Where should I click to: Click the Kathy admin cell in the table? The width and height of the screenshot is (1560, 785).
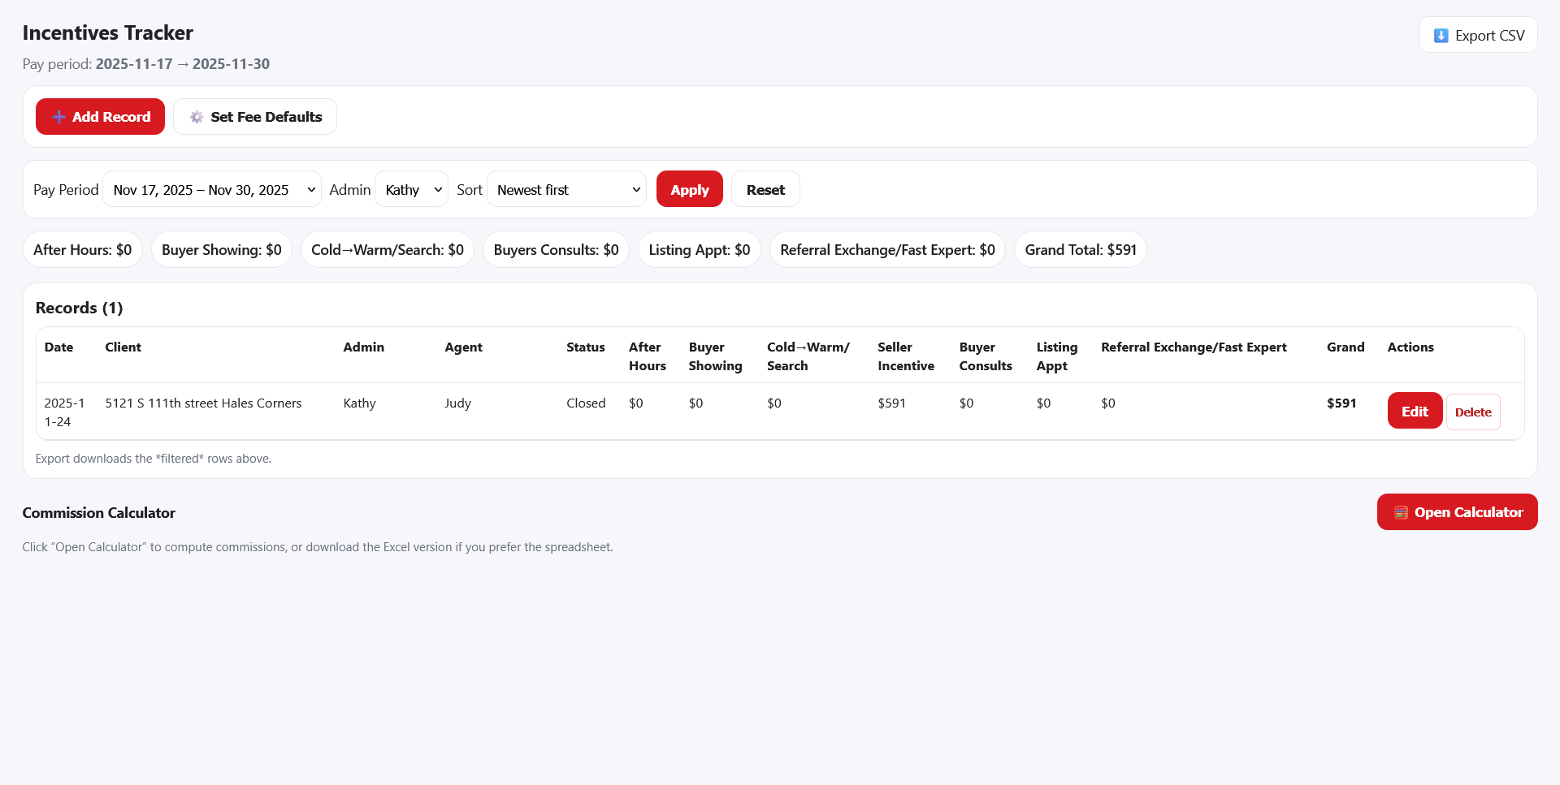(x=359, y=403)
